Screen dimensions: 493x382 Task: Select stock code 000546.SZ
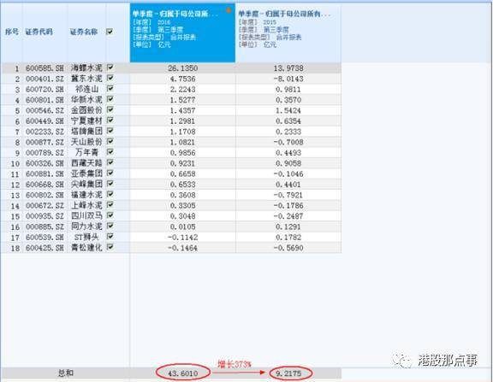click(45, 110)
